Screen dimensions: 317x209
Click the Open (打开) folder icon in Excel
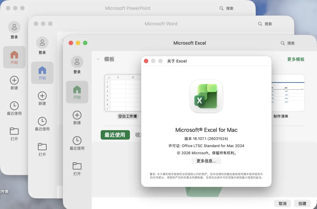(77, 166)
